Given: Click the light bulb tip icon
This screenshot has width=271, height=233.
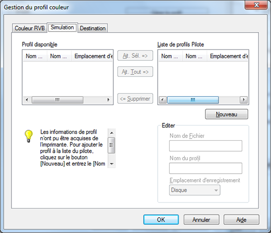Looking at the screenshot, I should pyautogui.click(x=29, y=136).
